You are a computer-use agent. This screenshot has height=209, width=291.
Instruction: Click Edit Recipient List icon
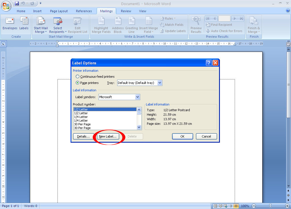(78, 25)
